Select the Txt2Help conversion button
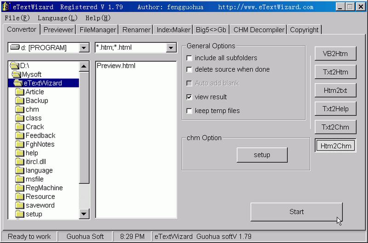The width and height of the screenshot is (368, 243). click(x=335, y=109)
